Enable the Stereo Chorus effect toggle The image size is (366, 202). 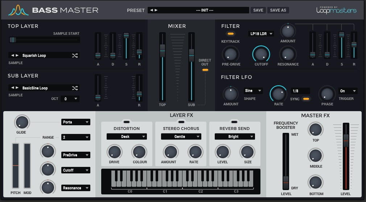tap(180, 121)
